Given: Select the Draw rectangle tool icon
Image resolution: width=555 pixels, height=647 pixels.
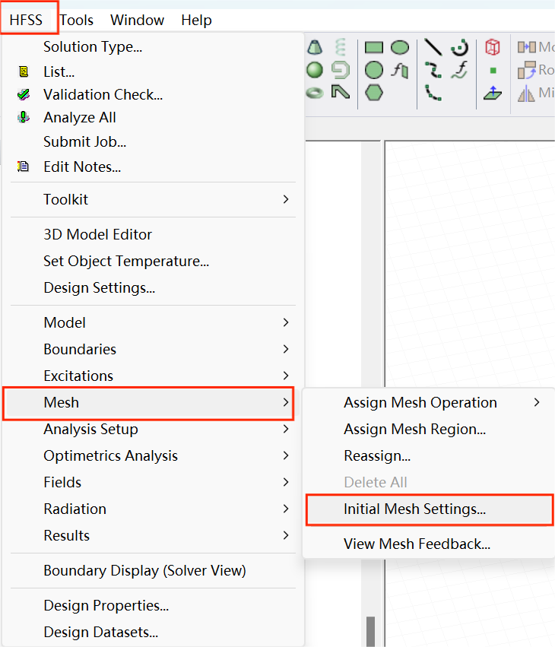Looking at the screenshot, I should (374, 47).
